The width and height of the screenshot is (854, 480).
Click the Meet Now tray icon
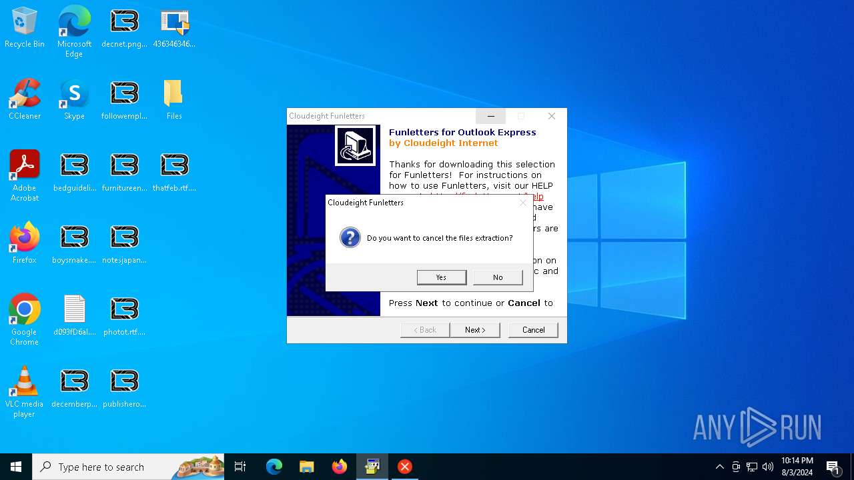coord(736,467)
